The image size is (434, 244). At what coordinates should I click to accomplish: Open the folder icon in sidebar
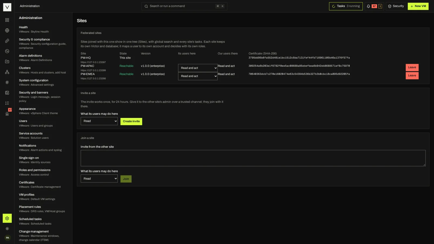[x=7, y=62]
